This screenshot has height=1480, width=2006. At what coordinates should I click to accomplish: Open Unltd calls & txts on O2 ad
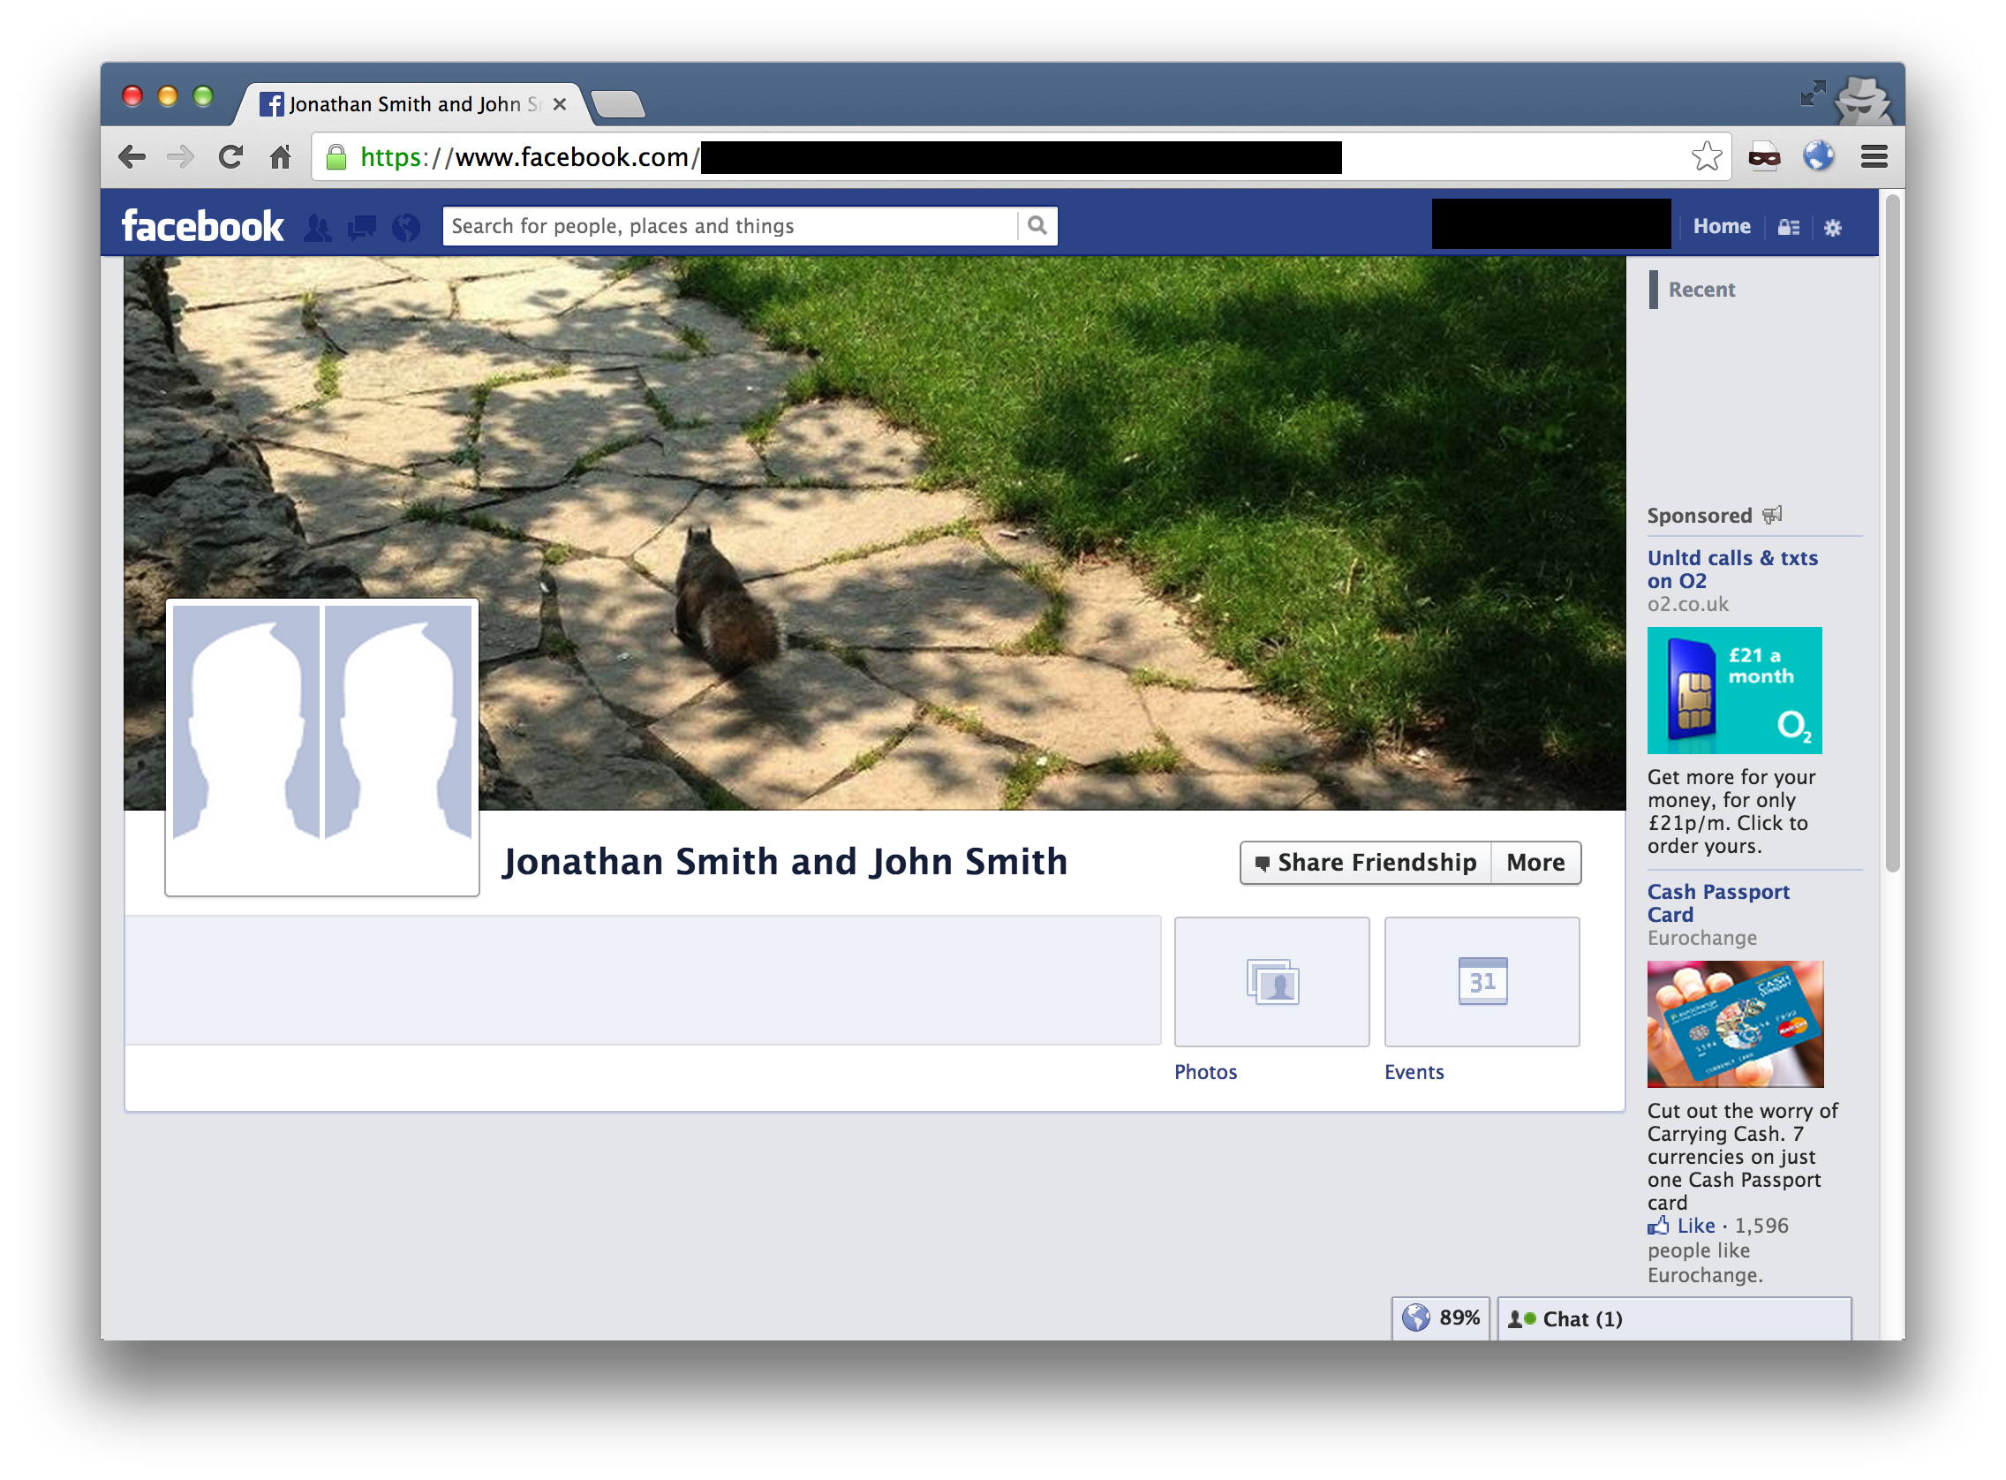[x=1732, y=569]
